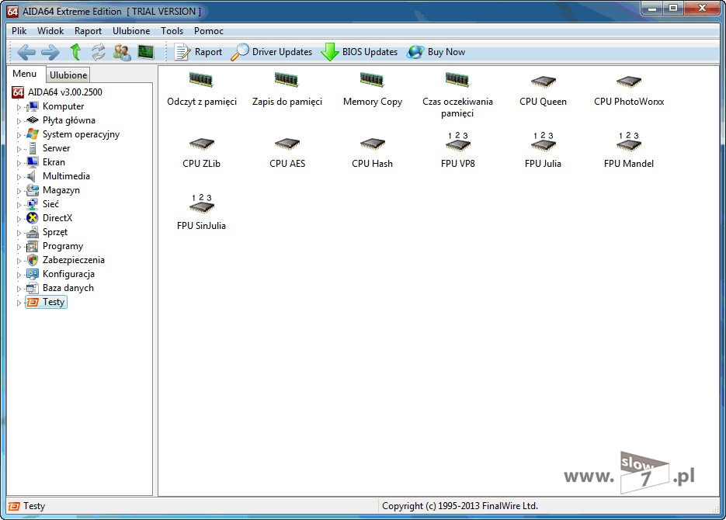Image resolution: width=726 pixels, height=520 pixels.
Task: Click the refresh toolbar icon
Action: point(98,52)
